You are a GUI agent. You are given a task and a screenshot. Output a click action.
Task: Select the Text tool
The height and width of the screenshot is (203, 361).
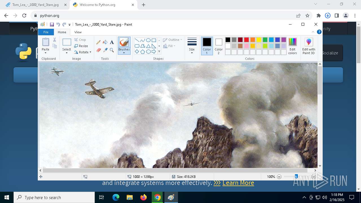(112, 42)
